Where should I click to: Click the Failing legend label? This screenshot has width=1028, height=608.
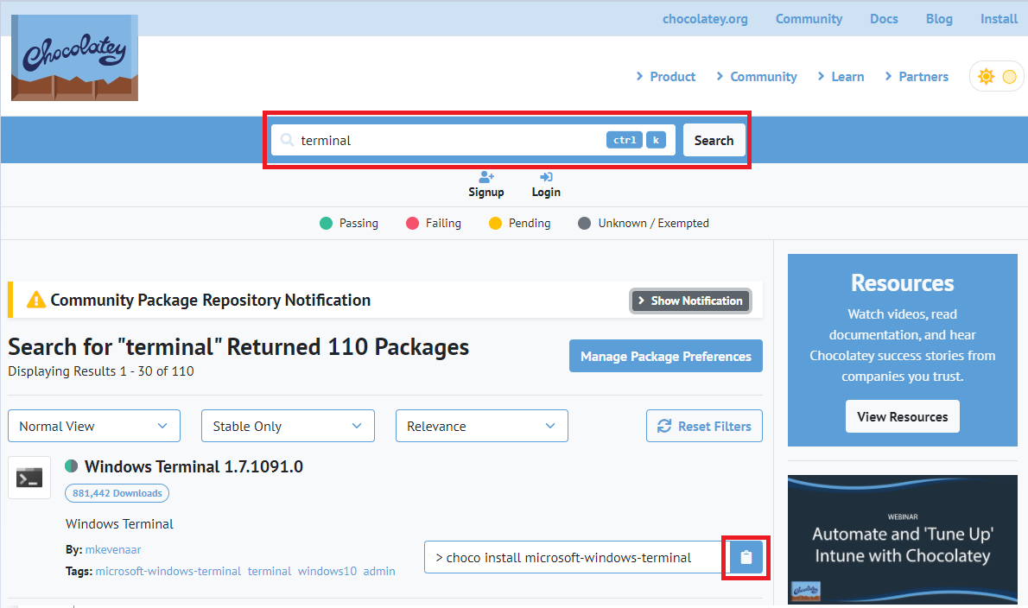point(443,224)
